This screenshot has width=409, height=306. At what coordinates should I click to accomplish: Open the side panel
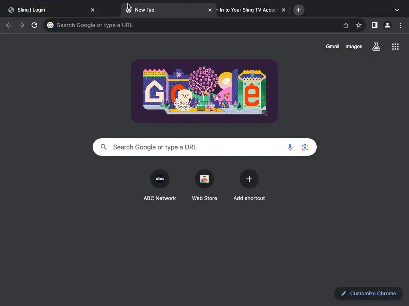click(x=375, y=25)
